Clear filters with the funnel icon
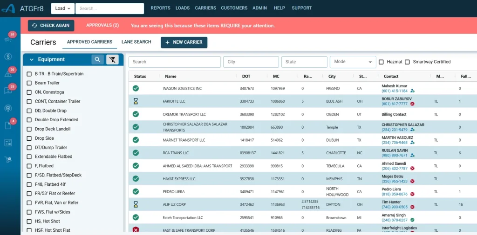Viewport: 477px width, 235px height. pyautogui.click(x=112, y=59)
